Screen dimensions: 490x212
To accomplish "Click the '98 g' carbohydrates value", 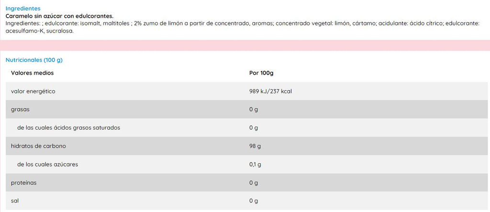I will 255,146.
